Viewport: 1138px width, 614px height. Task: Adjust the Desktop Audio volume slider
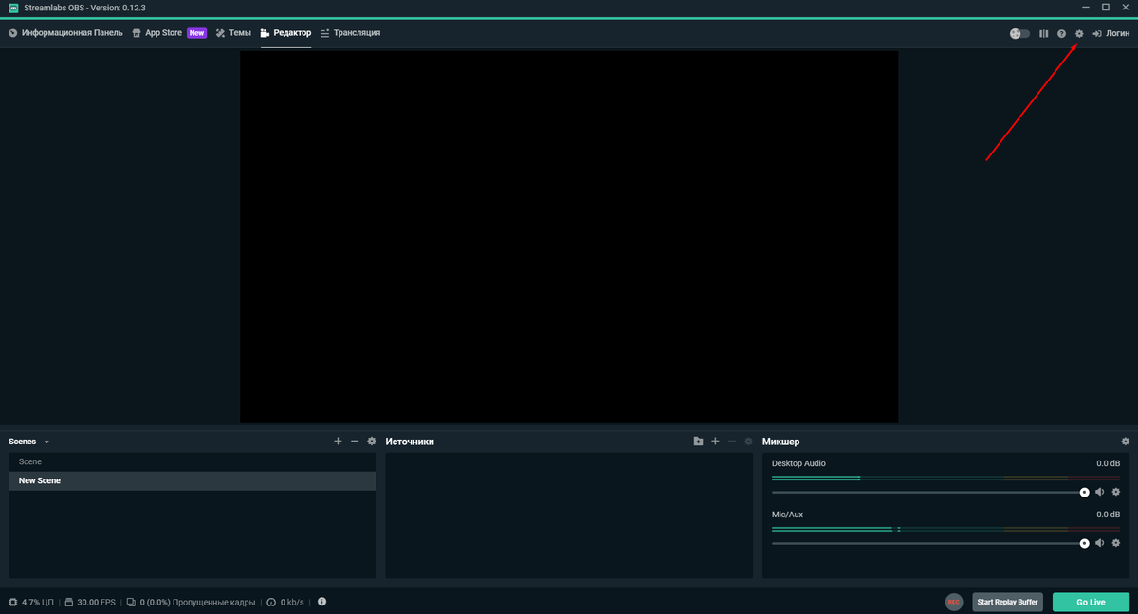pyautogui.click(x=929, y=492)
